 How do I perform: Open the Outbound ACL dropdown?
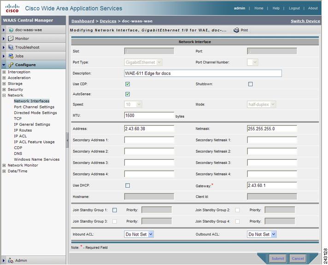click(262, 234)
